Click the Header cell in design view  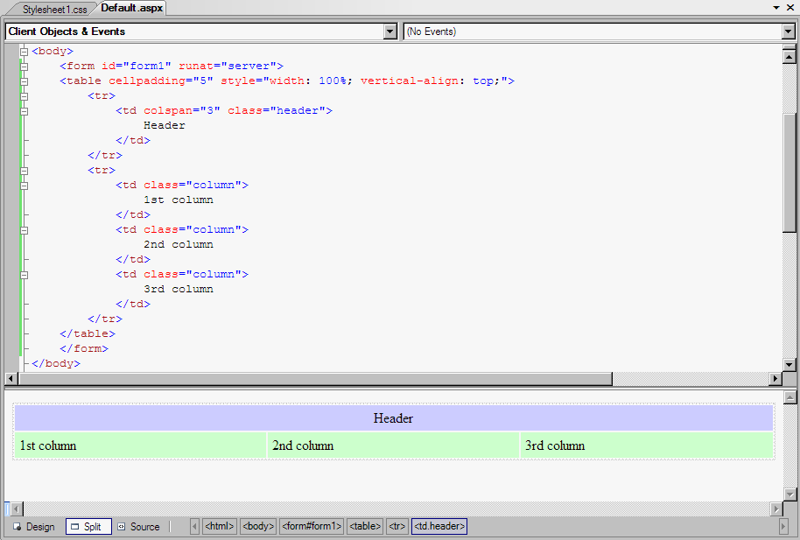point(393,418)
